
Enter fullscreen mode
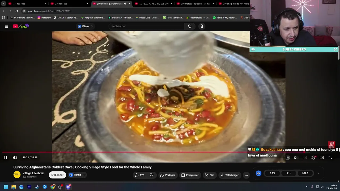[330, 158]
